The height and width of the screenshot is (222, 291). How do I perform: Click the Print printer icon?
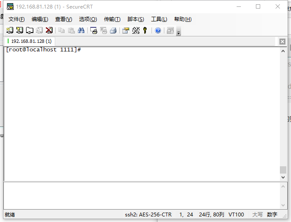113,30
